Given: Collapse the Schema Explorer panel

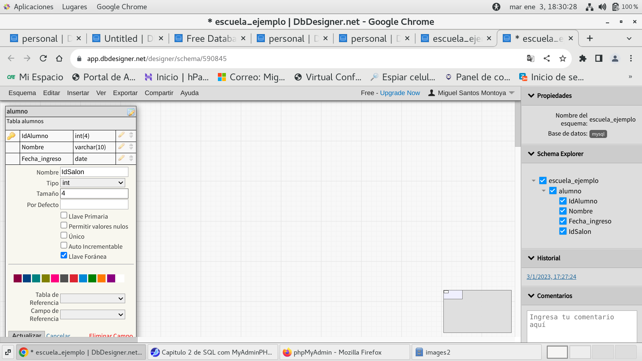Looking at the screenshot, I should [532, 154].
